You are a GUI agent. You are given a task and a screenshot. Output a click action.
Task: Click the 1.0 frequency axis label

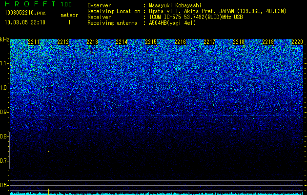tap(4, 88)
